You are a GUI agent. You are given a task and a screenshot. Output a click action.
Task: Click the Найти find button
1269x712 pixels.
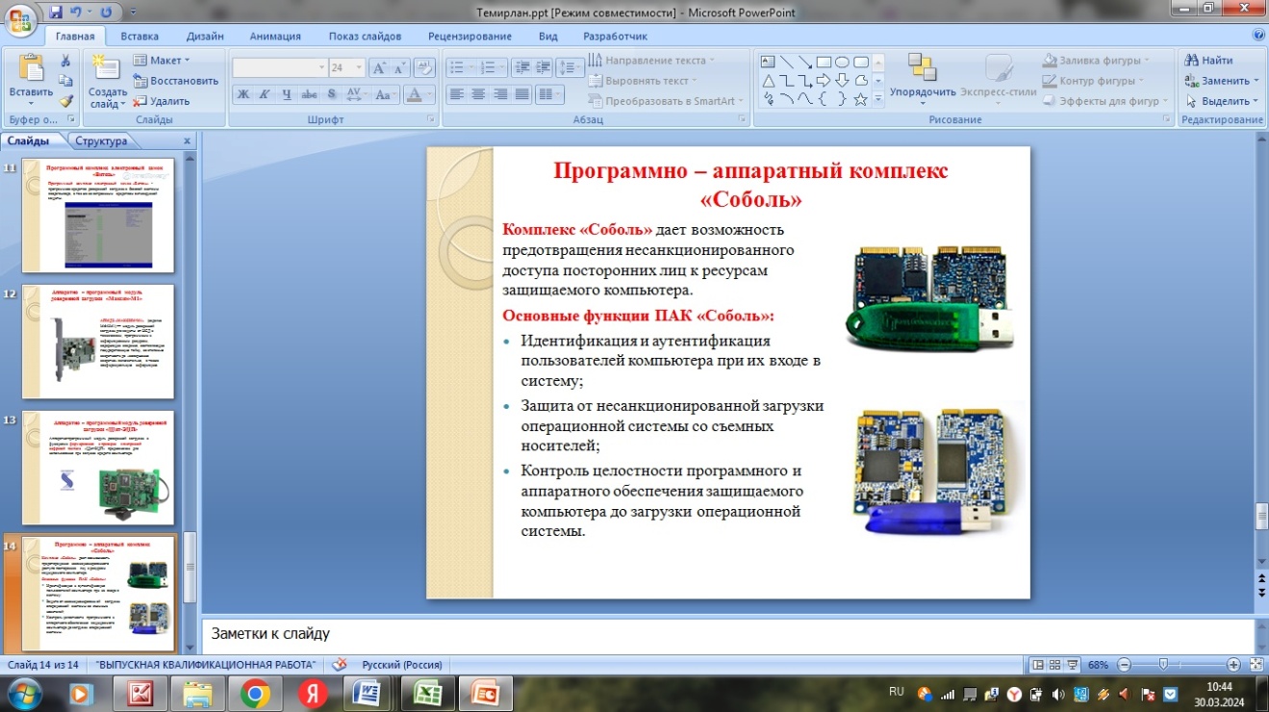pos(1210,61)
